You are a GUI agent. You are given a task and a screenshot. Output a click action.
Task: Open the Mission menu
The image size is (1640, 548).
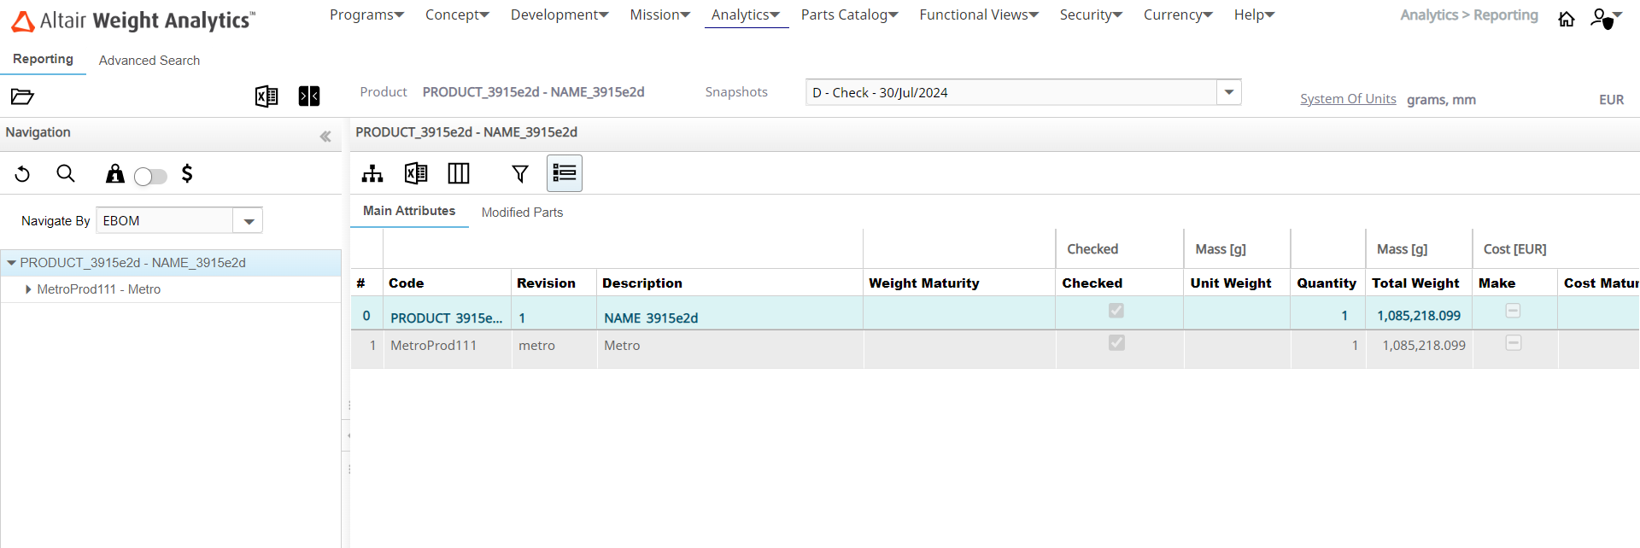click(x=659, y=15)
